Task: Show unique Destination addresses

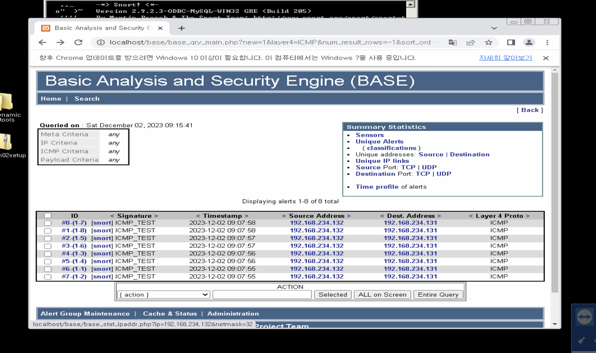Action: click(x=470, y=155)
